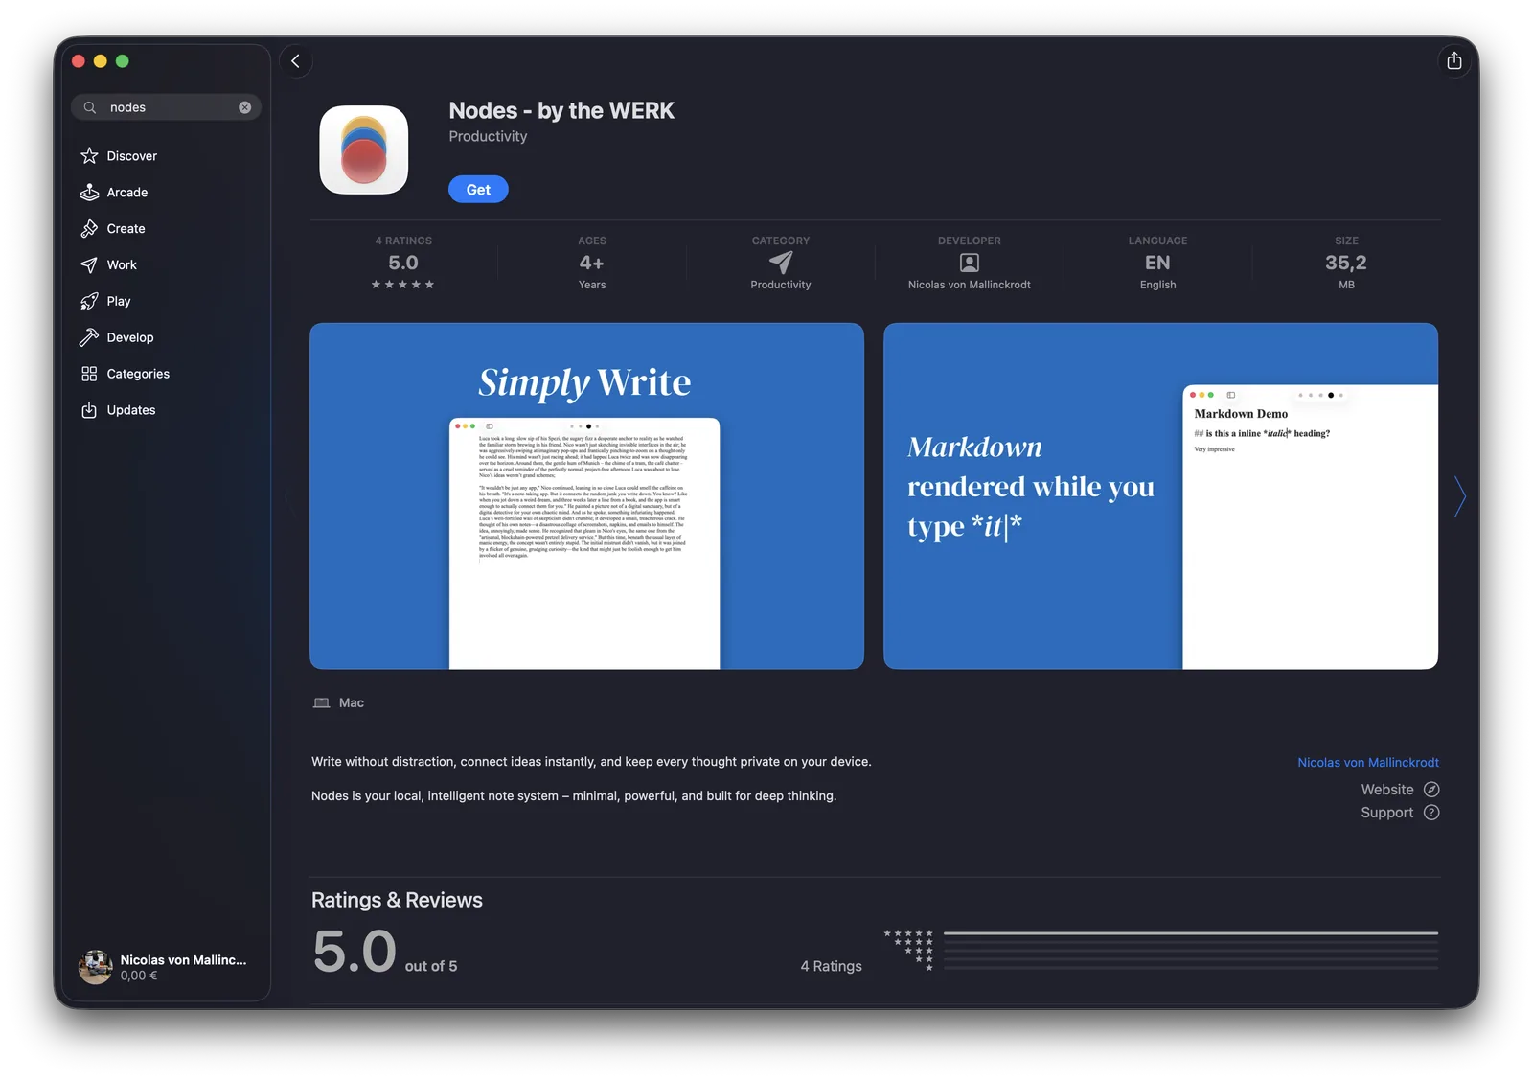Click the Support question mark icon

coord(1431,813)
